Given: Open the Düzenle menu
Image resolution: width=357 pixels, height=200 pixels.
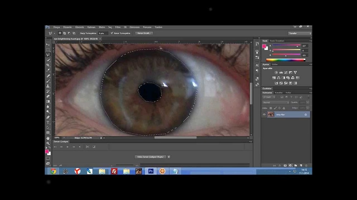Looking at the screenshot, I should (x=67, y=27).
